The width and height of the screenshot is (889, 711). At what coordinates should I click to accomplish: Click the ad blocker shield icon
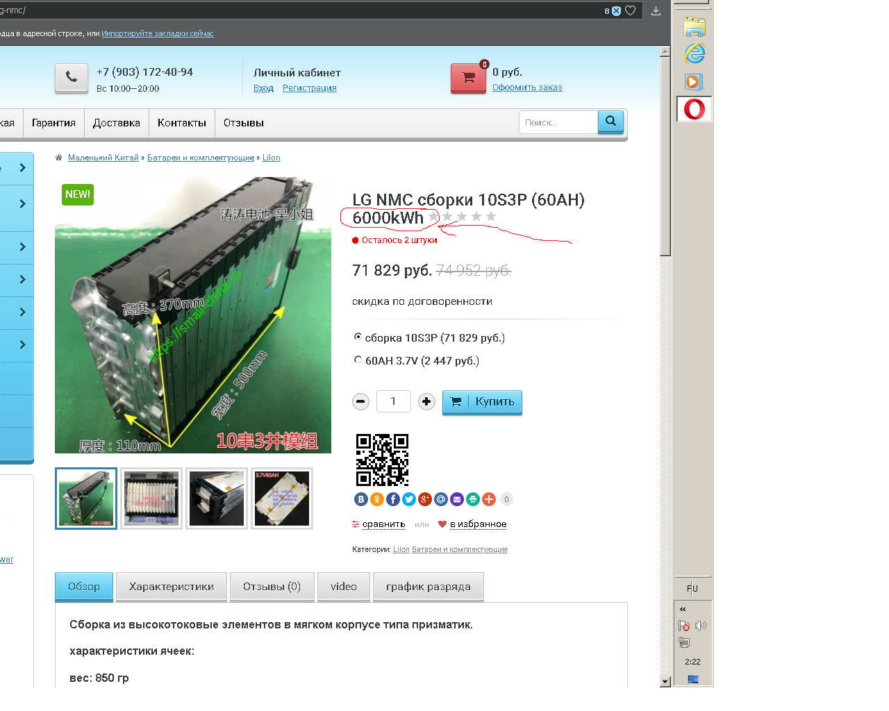tap(616, 11)
